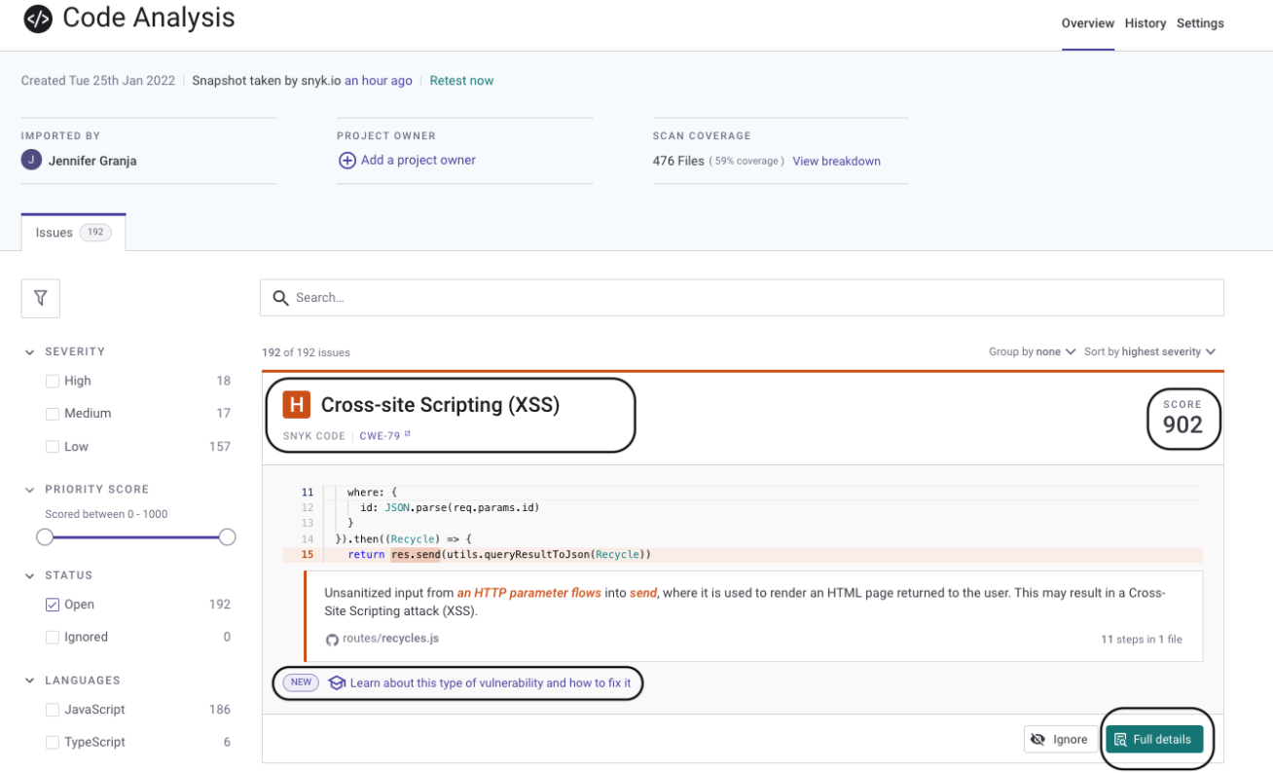This screenshot has height=773, width=1273.
Task: Select the Issues tab
Action: click(54, 232)
